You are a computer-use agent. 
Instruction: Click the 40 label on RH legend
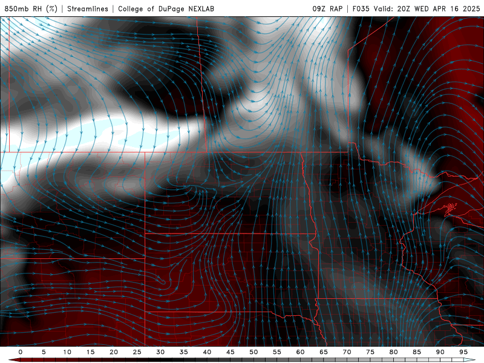point(207,352)
